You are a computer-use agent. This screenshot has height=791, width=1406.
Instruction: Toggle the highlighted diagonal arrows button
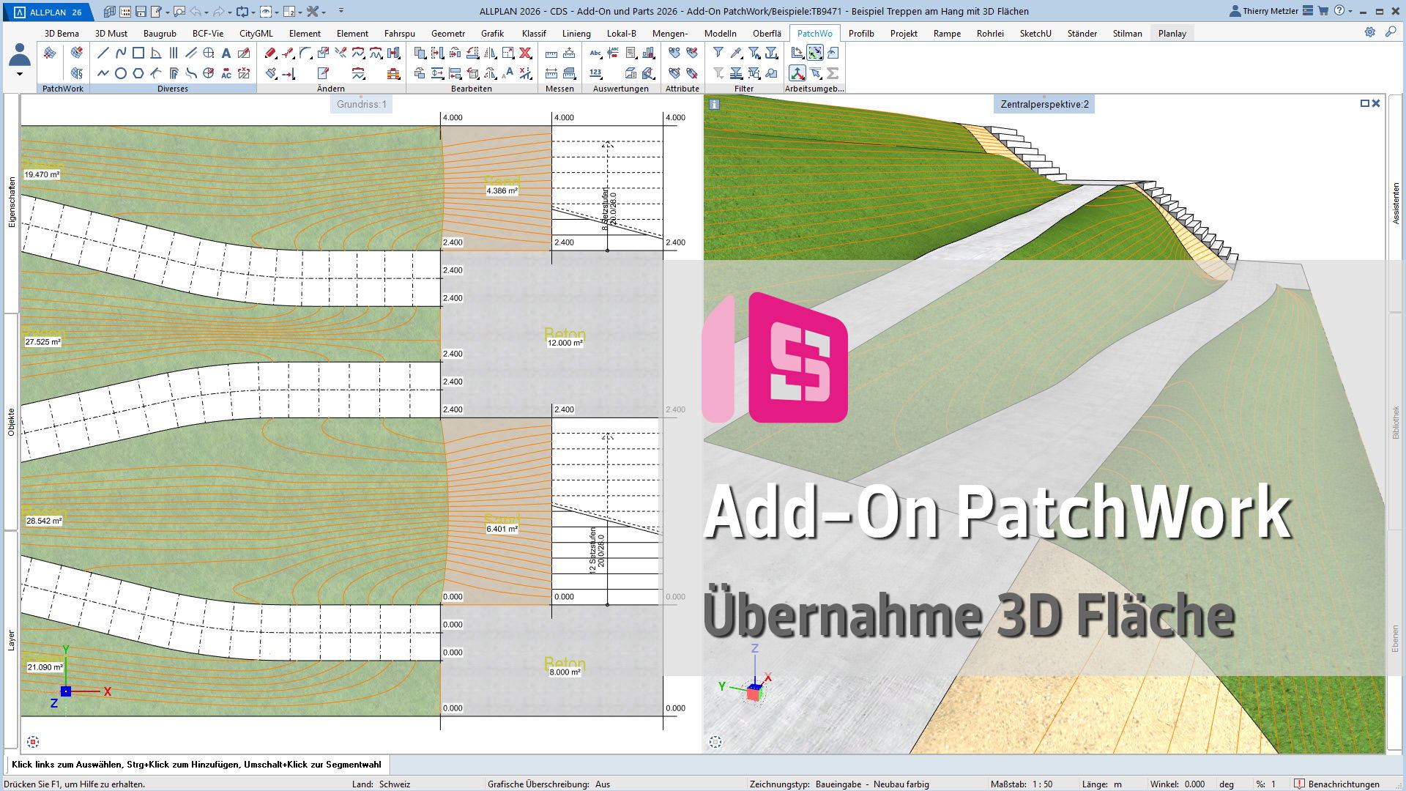tap(814, 53)
